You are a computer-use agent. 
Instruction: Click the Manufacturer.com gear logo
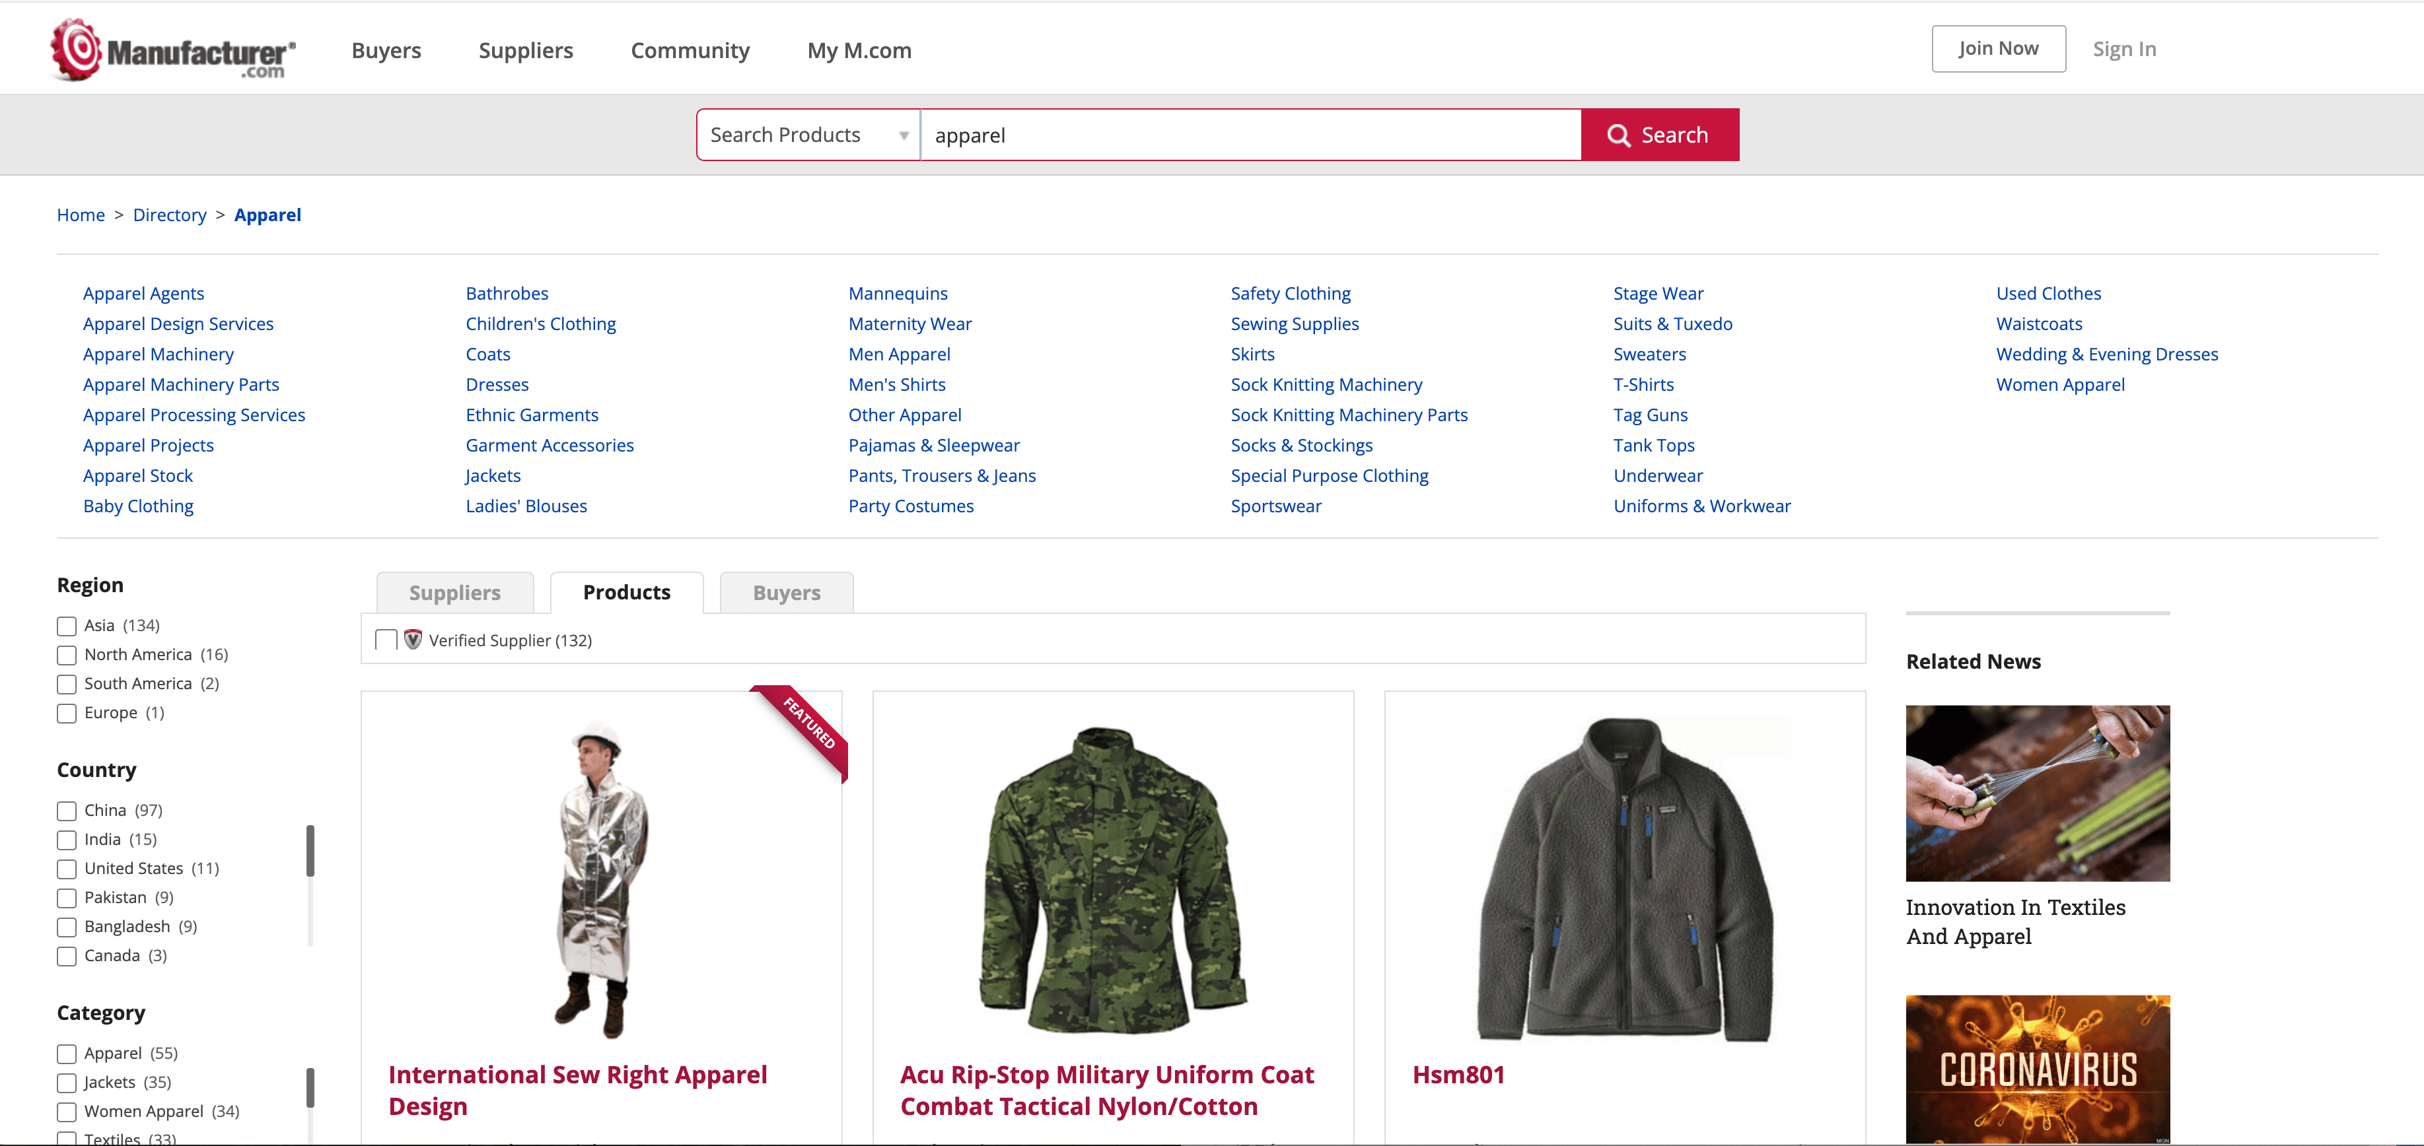pyautogui.click(x=77, y=49)
